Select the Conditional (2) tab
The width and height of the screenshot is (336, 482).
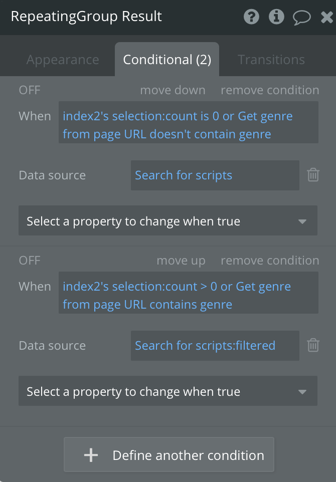coord(167,60)
